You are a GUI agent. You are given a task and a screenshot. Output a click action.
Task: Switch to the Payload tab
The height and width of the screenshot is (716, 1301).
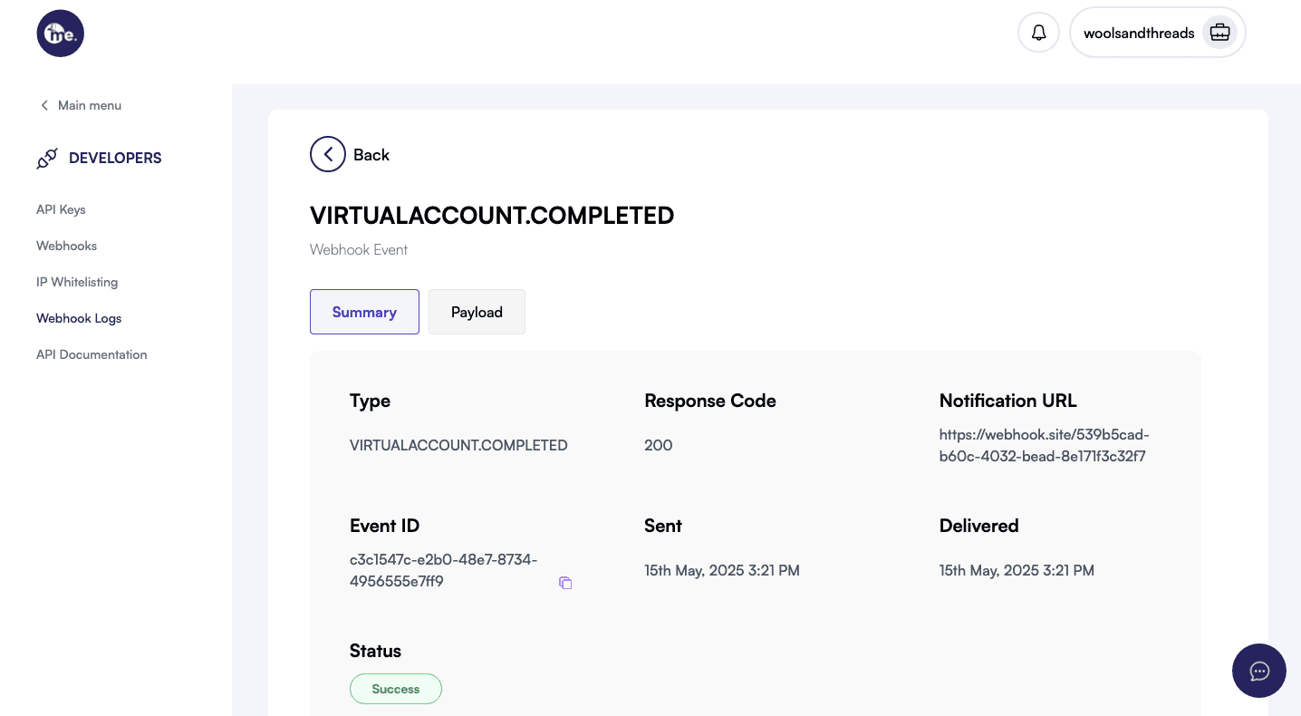477,312
